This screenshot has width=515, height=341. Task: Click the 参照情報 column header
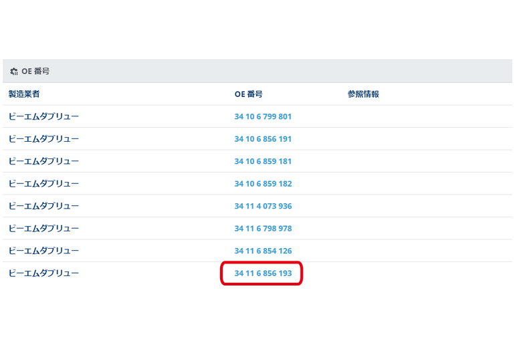(363, 94)
